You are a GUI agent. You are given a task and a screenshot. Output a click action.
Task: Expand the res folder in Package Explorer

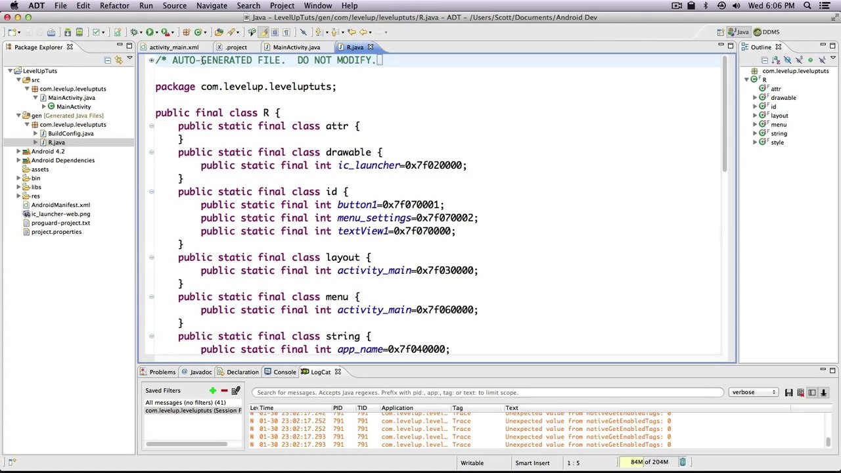[x=18, y=196]
